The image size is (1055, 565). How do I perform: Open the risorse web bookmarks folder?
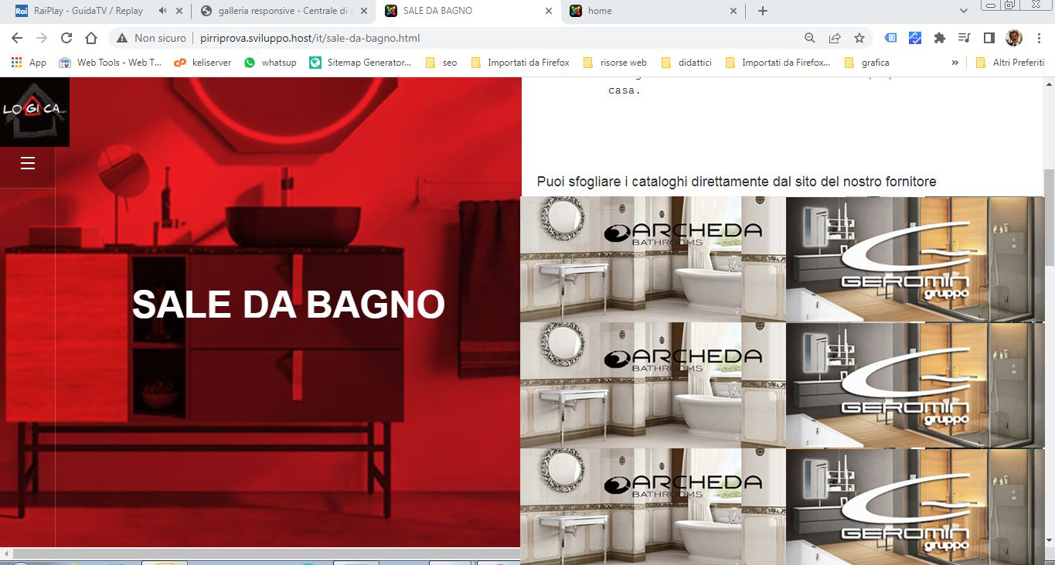[x=614, y=63]
